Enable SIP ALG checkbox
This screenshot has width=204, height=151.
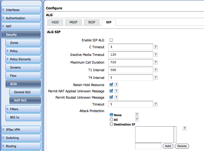pyautogui.click(x=111, y=40)
